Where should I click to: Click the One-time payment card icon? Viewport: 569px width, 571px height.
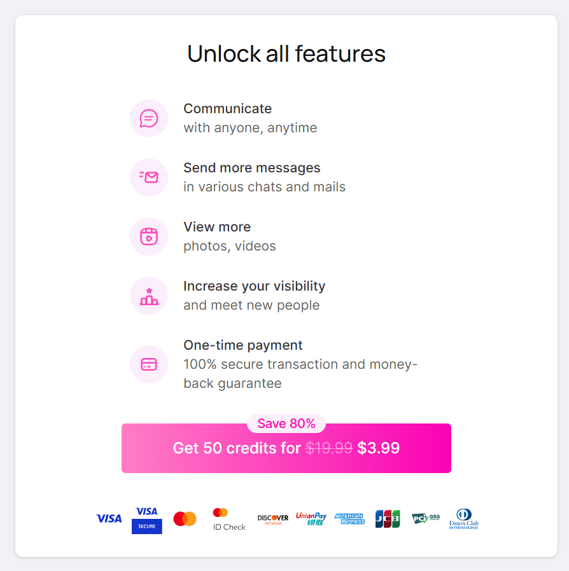tap(149, 364)
